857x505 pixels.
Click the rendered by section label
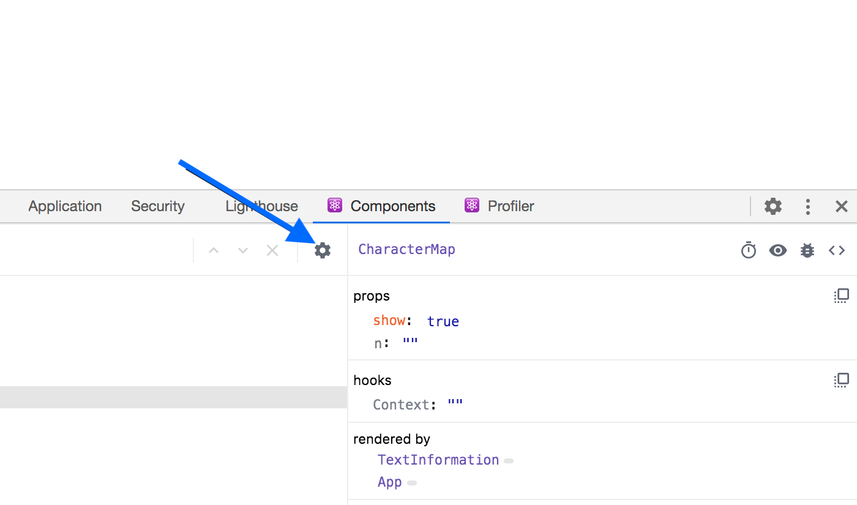[x=392, y=439]
